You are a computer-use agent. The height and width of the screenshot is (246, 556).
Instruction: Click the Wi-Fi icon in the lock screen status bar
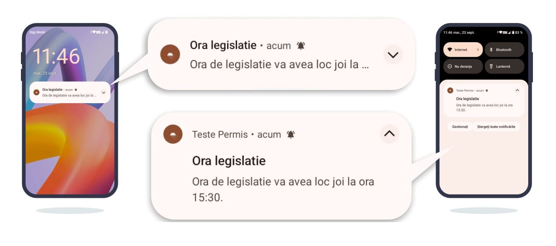[x=94, y=32]
